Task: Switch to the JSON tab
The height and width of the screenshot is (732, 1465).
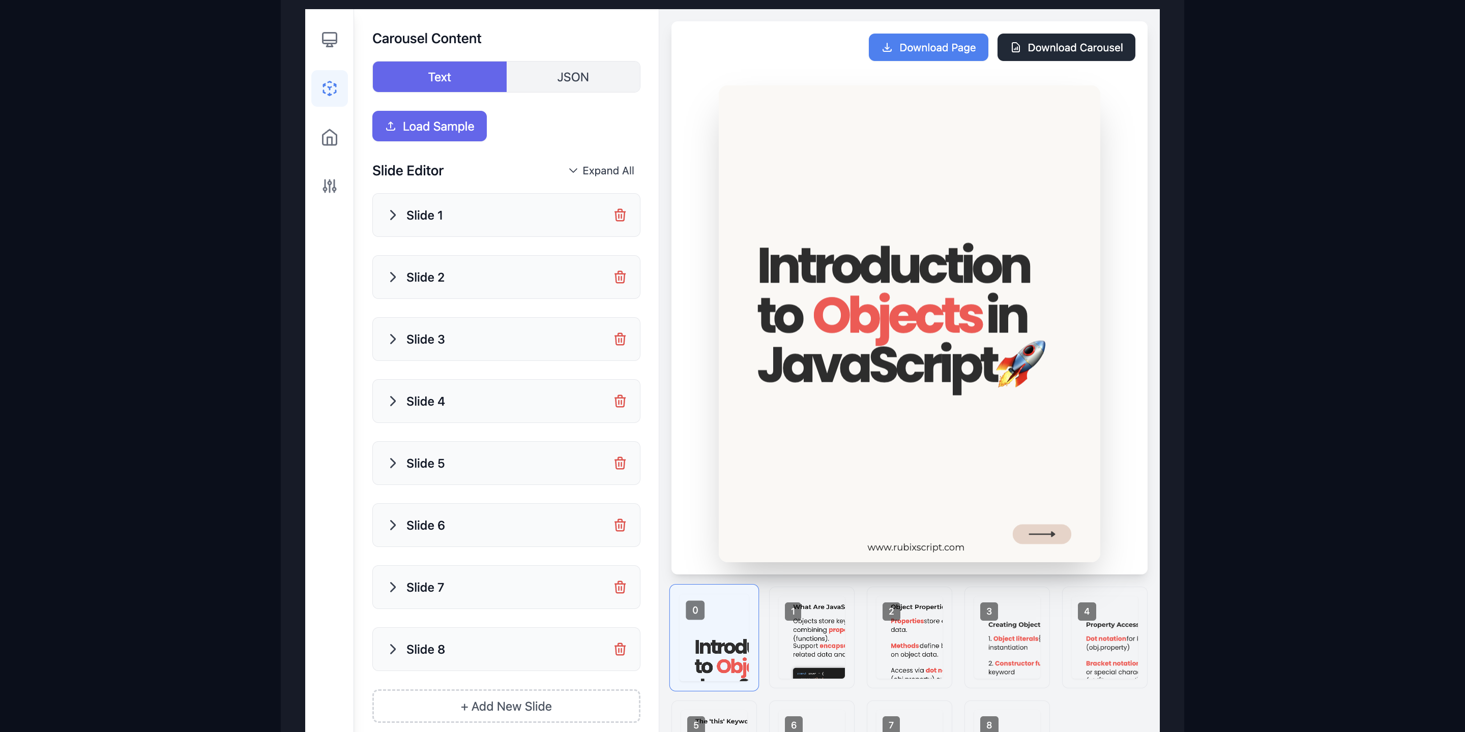Action: pos(573,77)
